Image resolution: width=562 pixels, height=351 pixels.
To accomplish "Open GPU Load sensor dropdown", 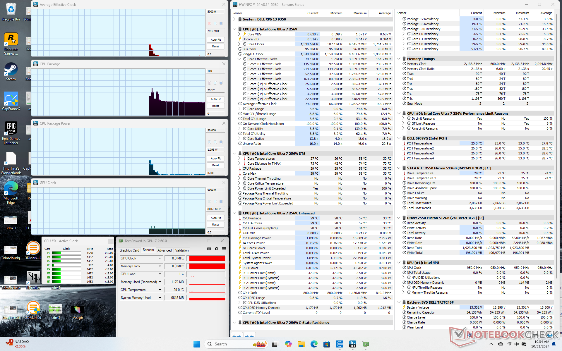I will click(x=160, y=274).
